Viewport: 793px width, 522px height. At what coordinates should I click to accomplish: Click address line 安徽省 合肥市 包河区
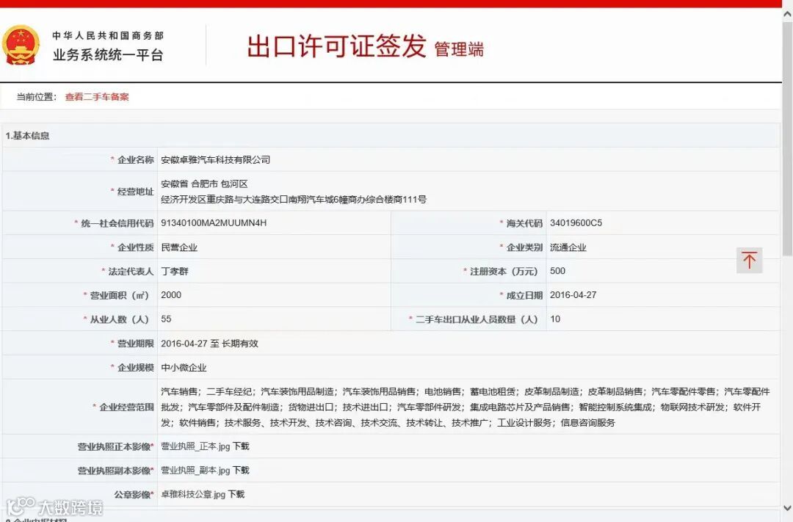[204, 184]
